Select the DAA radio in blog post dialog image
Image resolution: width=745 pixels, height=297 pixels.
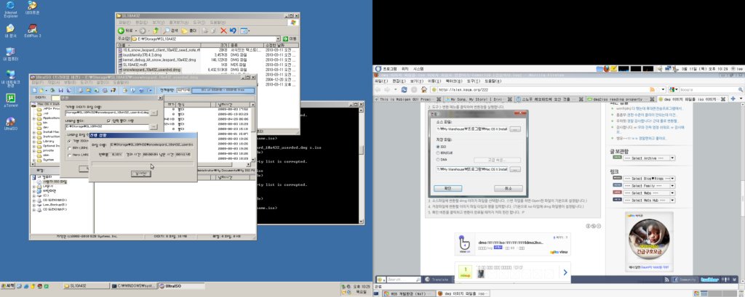tap(438, 160)
